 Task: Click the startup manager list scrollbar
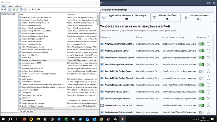click(213, 48)
